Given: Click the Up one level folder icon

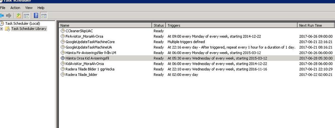Looking at the screenshot, I should pos(19,16).
